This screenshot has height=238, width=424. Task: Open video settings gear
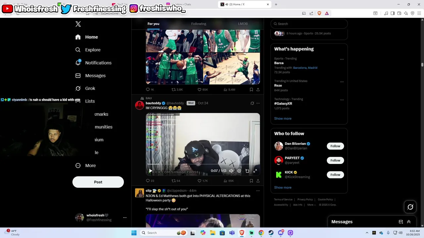coord(239,171)
